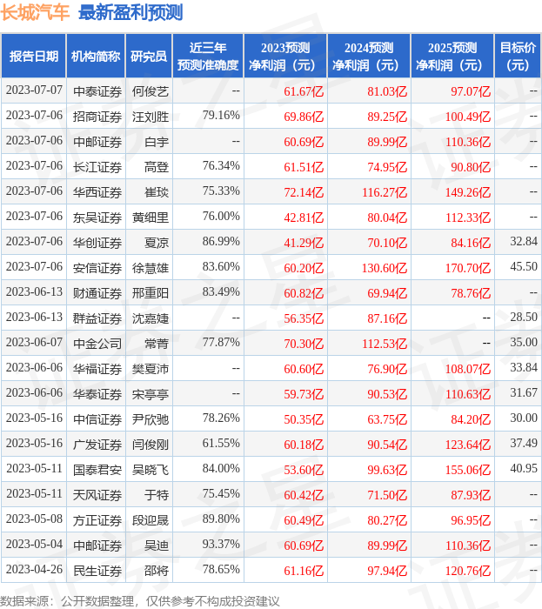Click analyst name 白宇
Image resolution: width=542 pixels, height=609 pixels.
pos(157,142)
